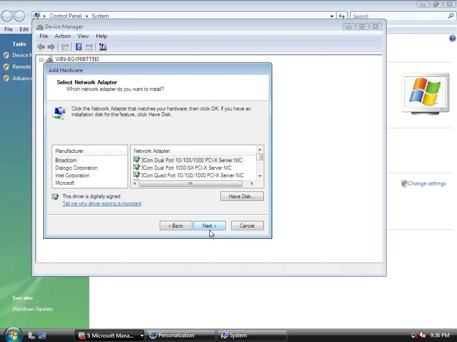Switch to Personalization taskbar button

181,335
